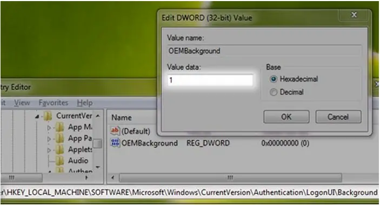Click values pane left scroll arrow

(112, 178)
